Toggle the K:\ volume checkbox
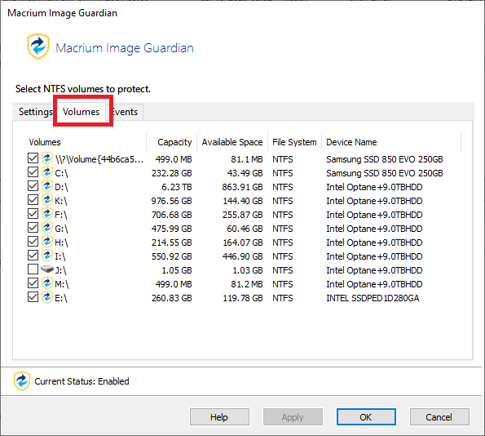This screenshot has height=436, width=485. (x=33, y=200)
